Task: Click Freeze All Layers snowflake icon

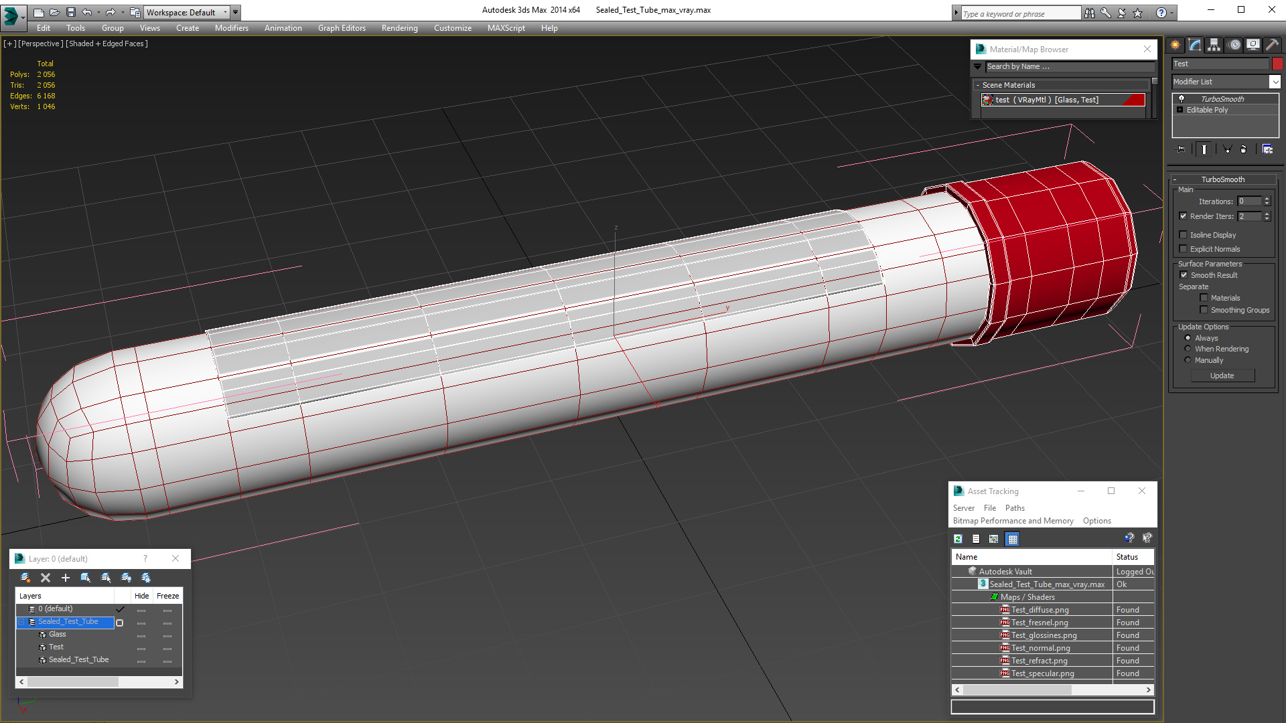Action: [x=146, y=578]
